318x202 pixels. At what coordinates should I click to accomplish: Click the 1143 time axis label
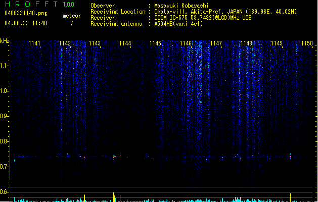(95, 43)
